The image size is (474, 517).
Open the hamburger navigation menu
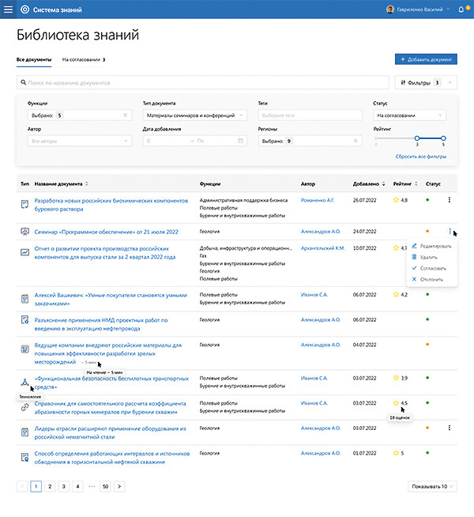click(9, 9)
